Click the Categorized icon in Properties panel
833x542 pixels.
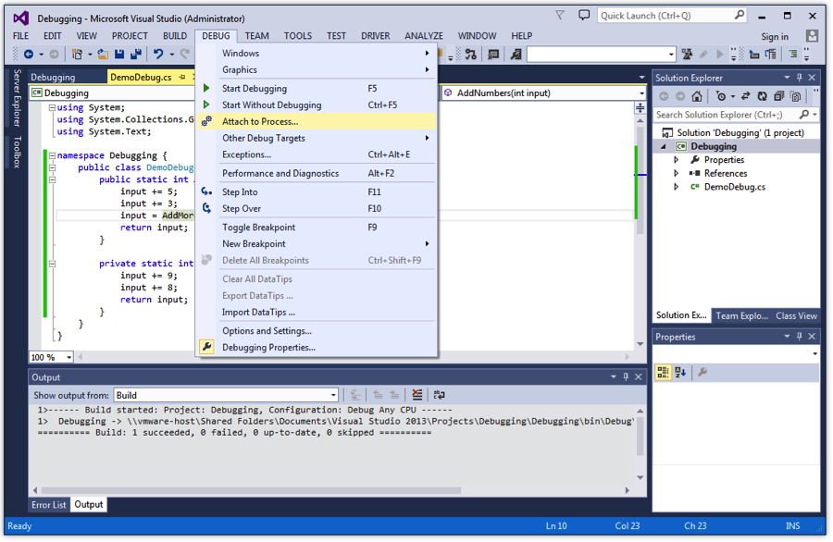[663, 373]
